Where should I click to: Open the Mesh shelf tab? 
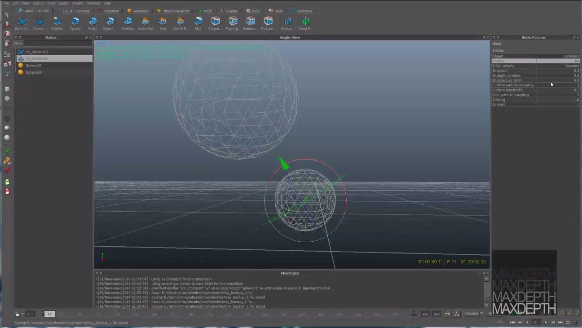pos(205,11)
